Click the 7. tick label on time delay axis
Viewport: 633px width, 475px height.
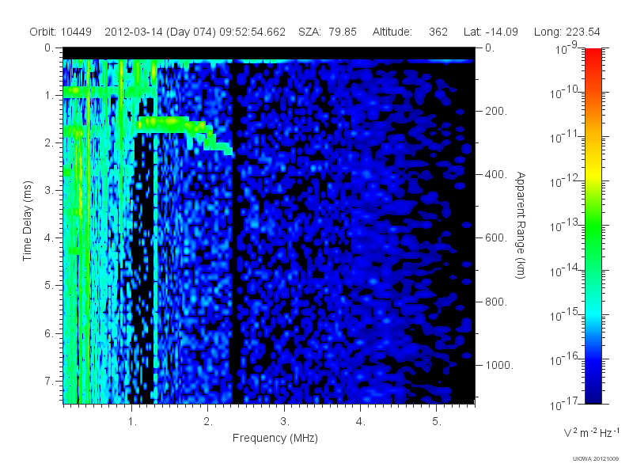point(49,381)
